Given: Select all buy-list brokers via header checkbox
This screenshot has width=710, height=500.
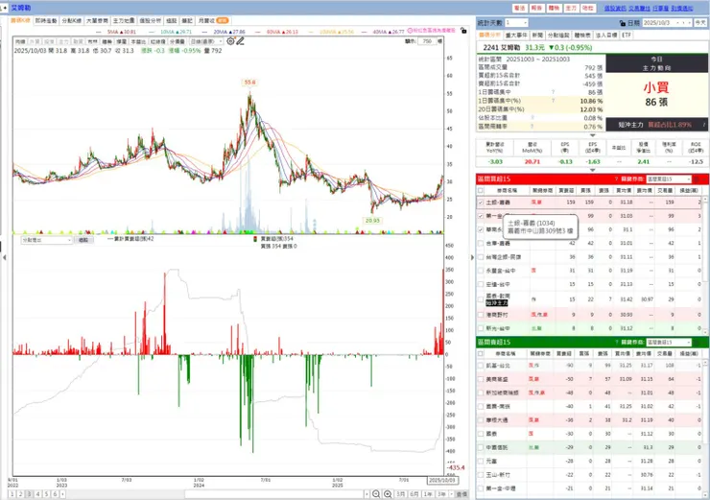Looking at the screenshot, I should (x=481, y=191).
